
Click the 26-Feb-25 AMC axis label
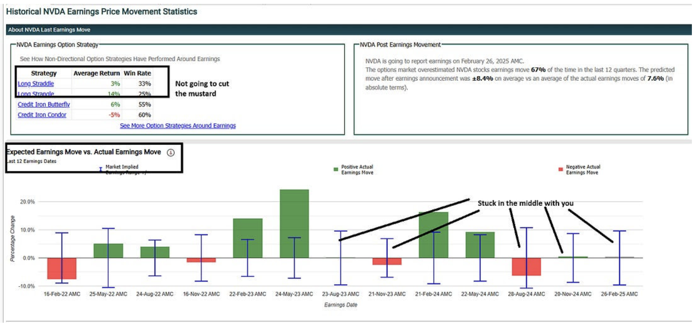click(x=619, y=294)
